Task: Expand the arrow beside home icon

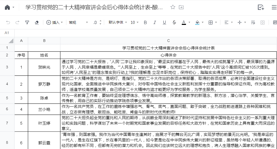Action: 13,7
